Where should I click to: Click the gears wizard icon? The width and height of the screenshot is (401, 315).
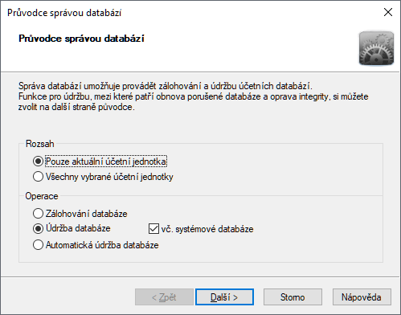tap(376, 48)
